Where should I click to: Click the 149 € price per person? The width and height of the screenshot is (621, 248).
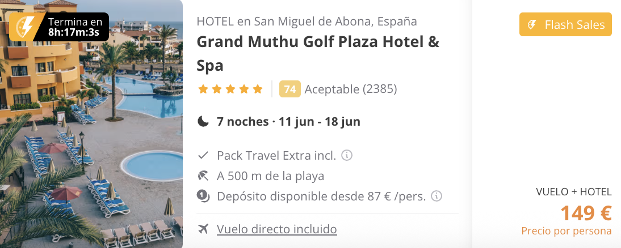586,213
